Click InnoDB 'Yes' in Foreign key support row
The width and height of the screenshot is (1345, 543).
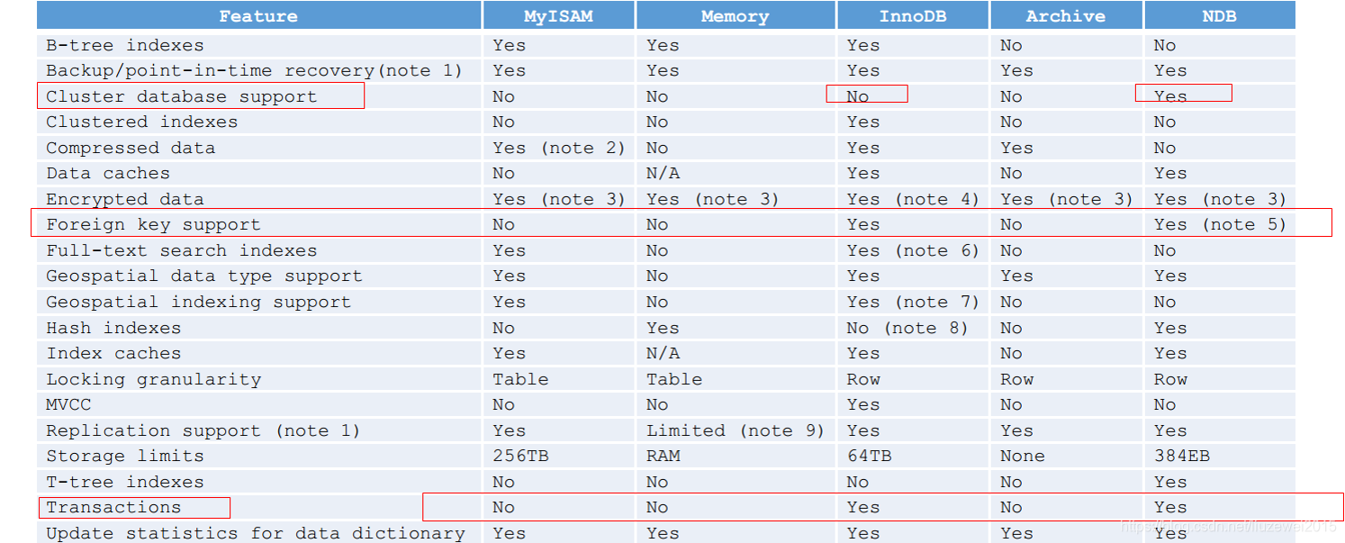(863, 224)
